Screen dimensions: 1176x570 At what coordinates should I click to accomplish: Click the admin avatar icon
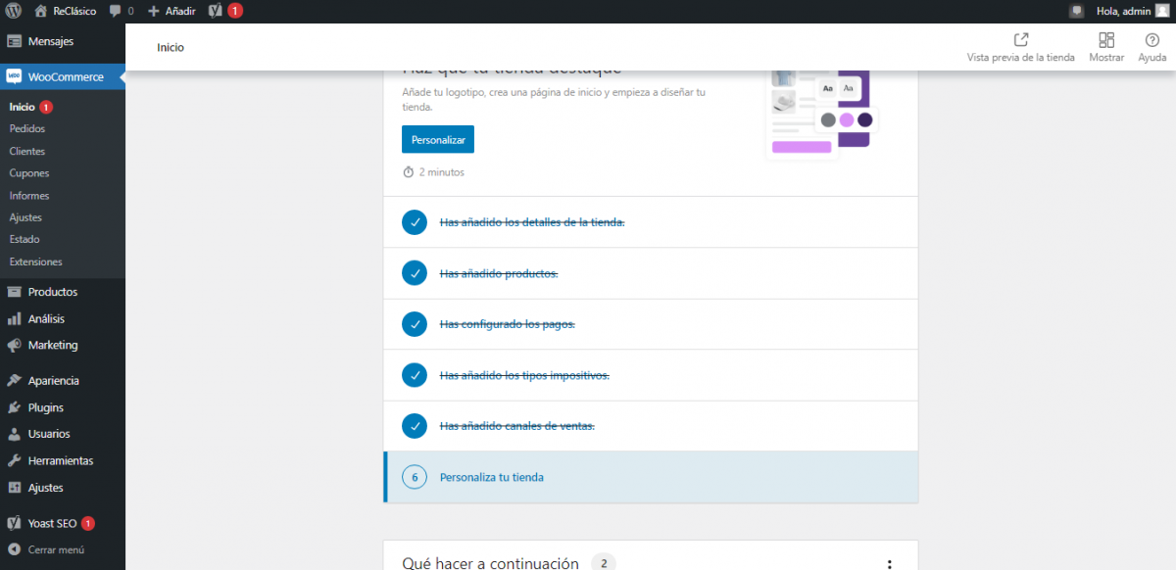(1161, 11)
